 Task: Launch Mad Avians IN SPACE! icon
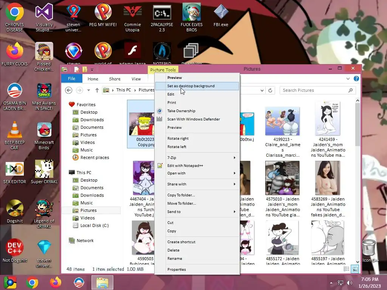point(44,96)
